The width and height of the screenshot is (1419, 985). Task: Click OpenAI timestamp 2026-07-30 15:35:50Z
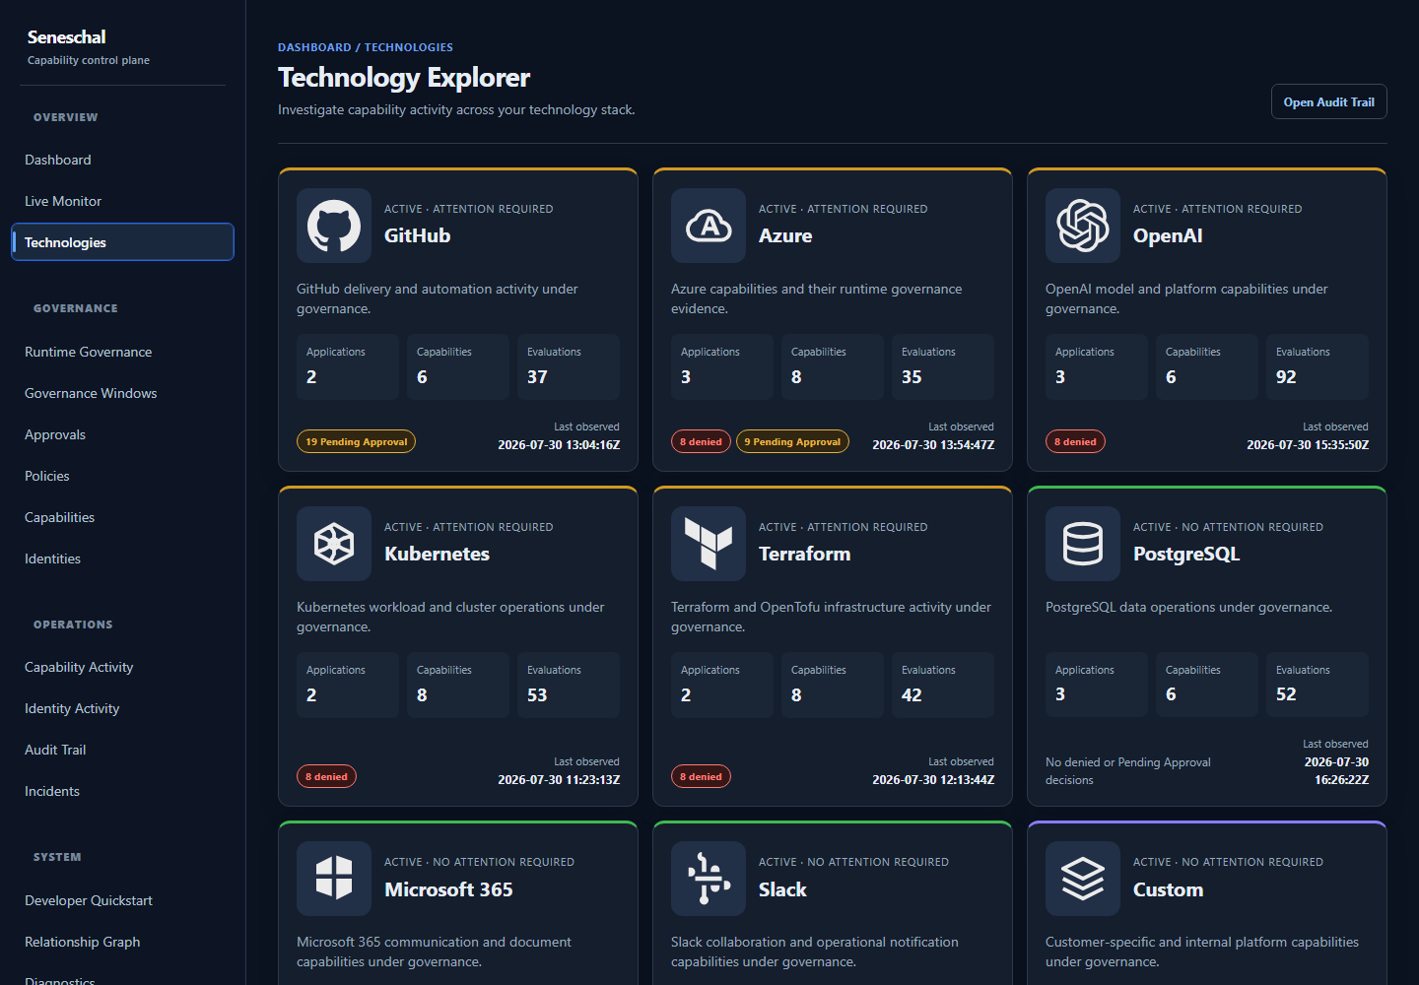tap(1308, 445)
